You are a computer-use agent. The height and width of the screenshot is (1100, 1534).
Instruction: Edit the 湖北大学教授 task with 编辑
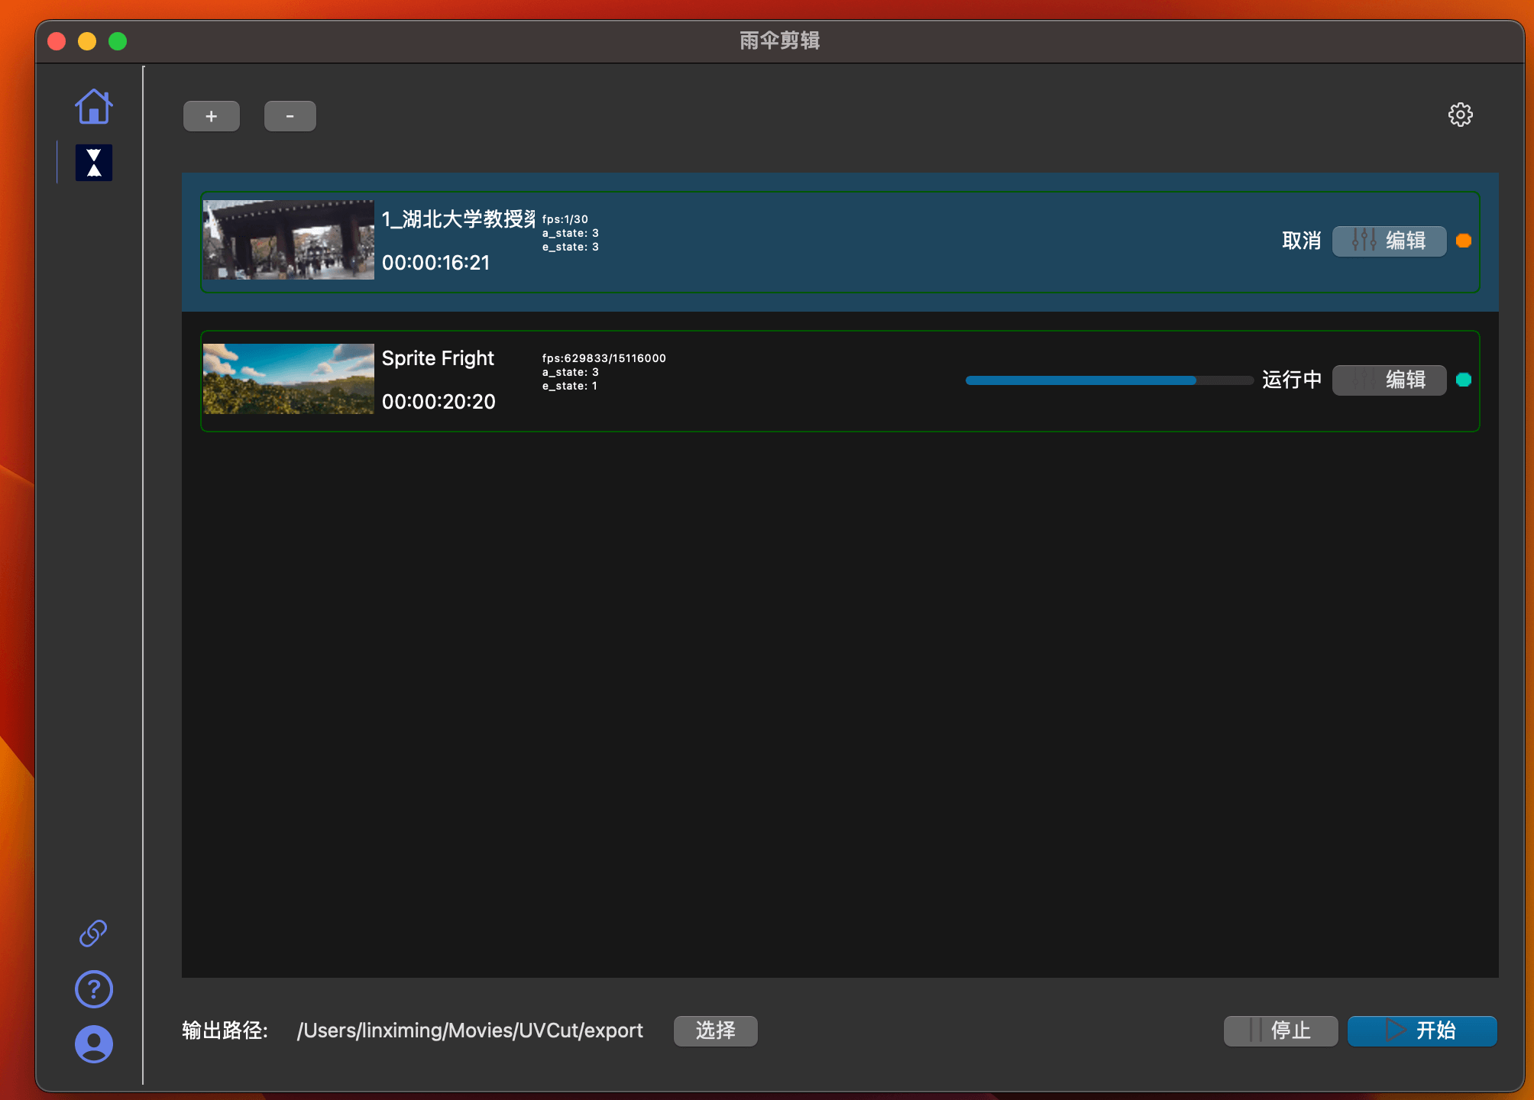click(1389, 241)
